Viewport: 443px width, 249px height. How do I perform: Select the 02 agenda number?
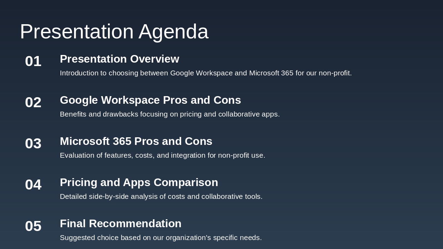click(33, 102)
